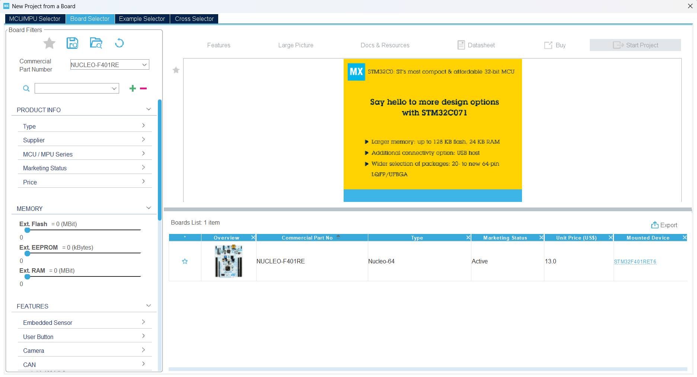Click the filter panel vertical scrollbar
The height and width of the screenshot is (377, 697).
tap(160, 160)
